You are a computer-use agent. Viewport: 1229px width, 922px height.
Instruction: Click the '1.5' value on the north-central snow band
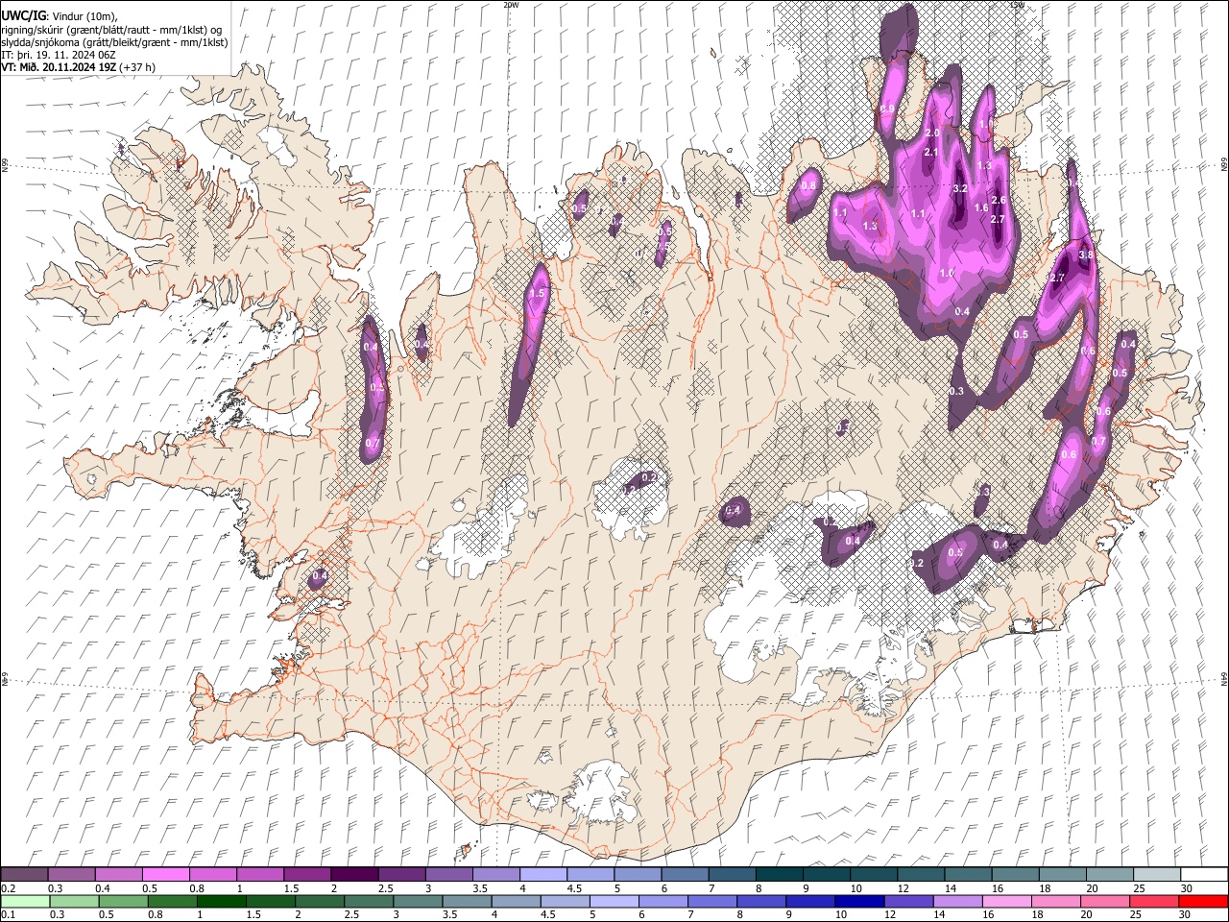(x=537, y=294)
